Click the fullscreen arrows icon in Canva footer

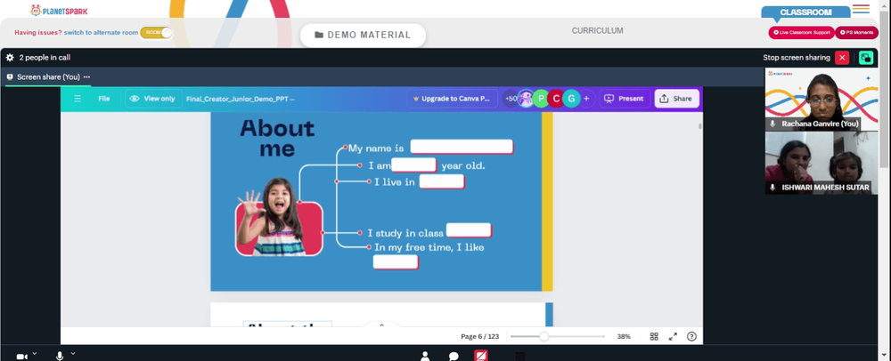click(673, 336)
